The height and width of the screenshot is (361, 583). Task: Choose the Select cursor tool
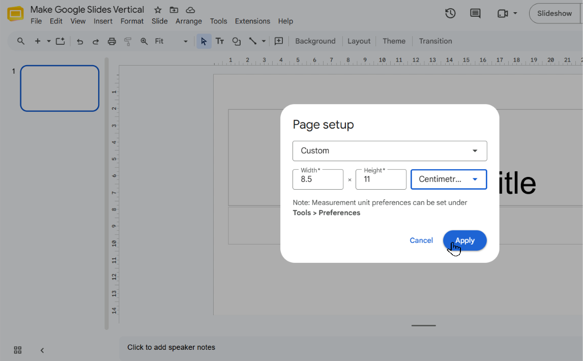[x=204, y=41]
